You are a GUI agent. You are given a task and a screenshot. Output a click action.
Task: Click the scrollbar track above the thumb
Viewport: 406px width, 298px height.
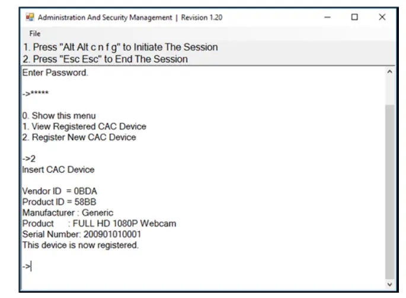point(389,89)
